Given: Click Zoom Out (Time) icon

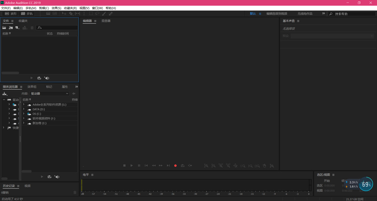Looking at the screenshot, I should [228, 166].
